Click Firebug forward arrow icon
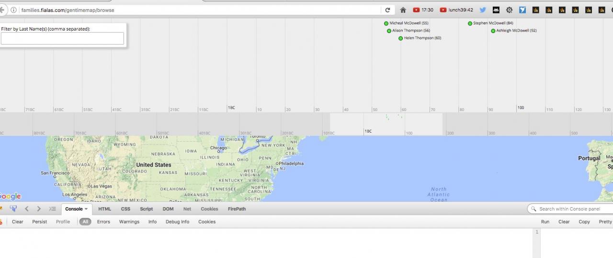 (39, 209)
